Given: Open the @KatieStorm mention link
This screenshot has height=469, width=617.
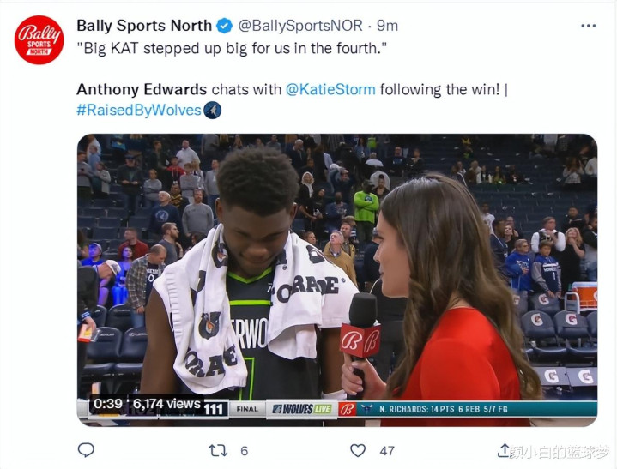Looking at the screenshot, I should 330,90.
